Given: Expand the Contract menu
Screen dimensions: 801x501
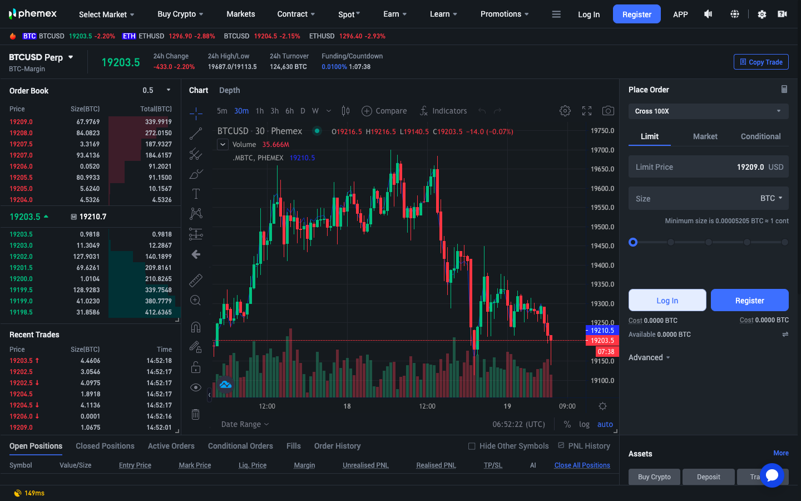Looking at the screenshot, I should click(x=296, y=14).
